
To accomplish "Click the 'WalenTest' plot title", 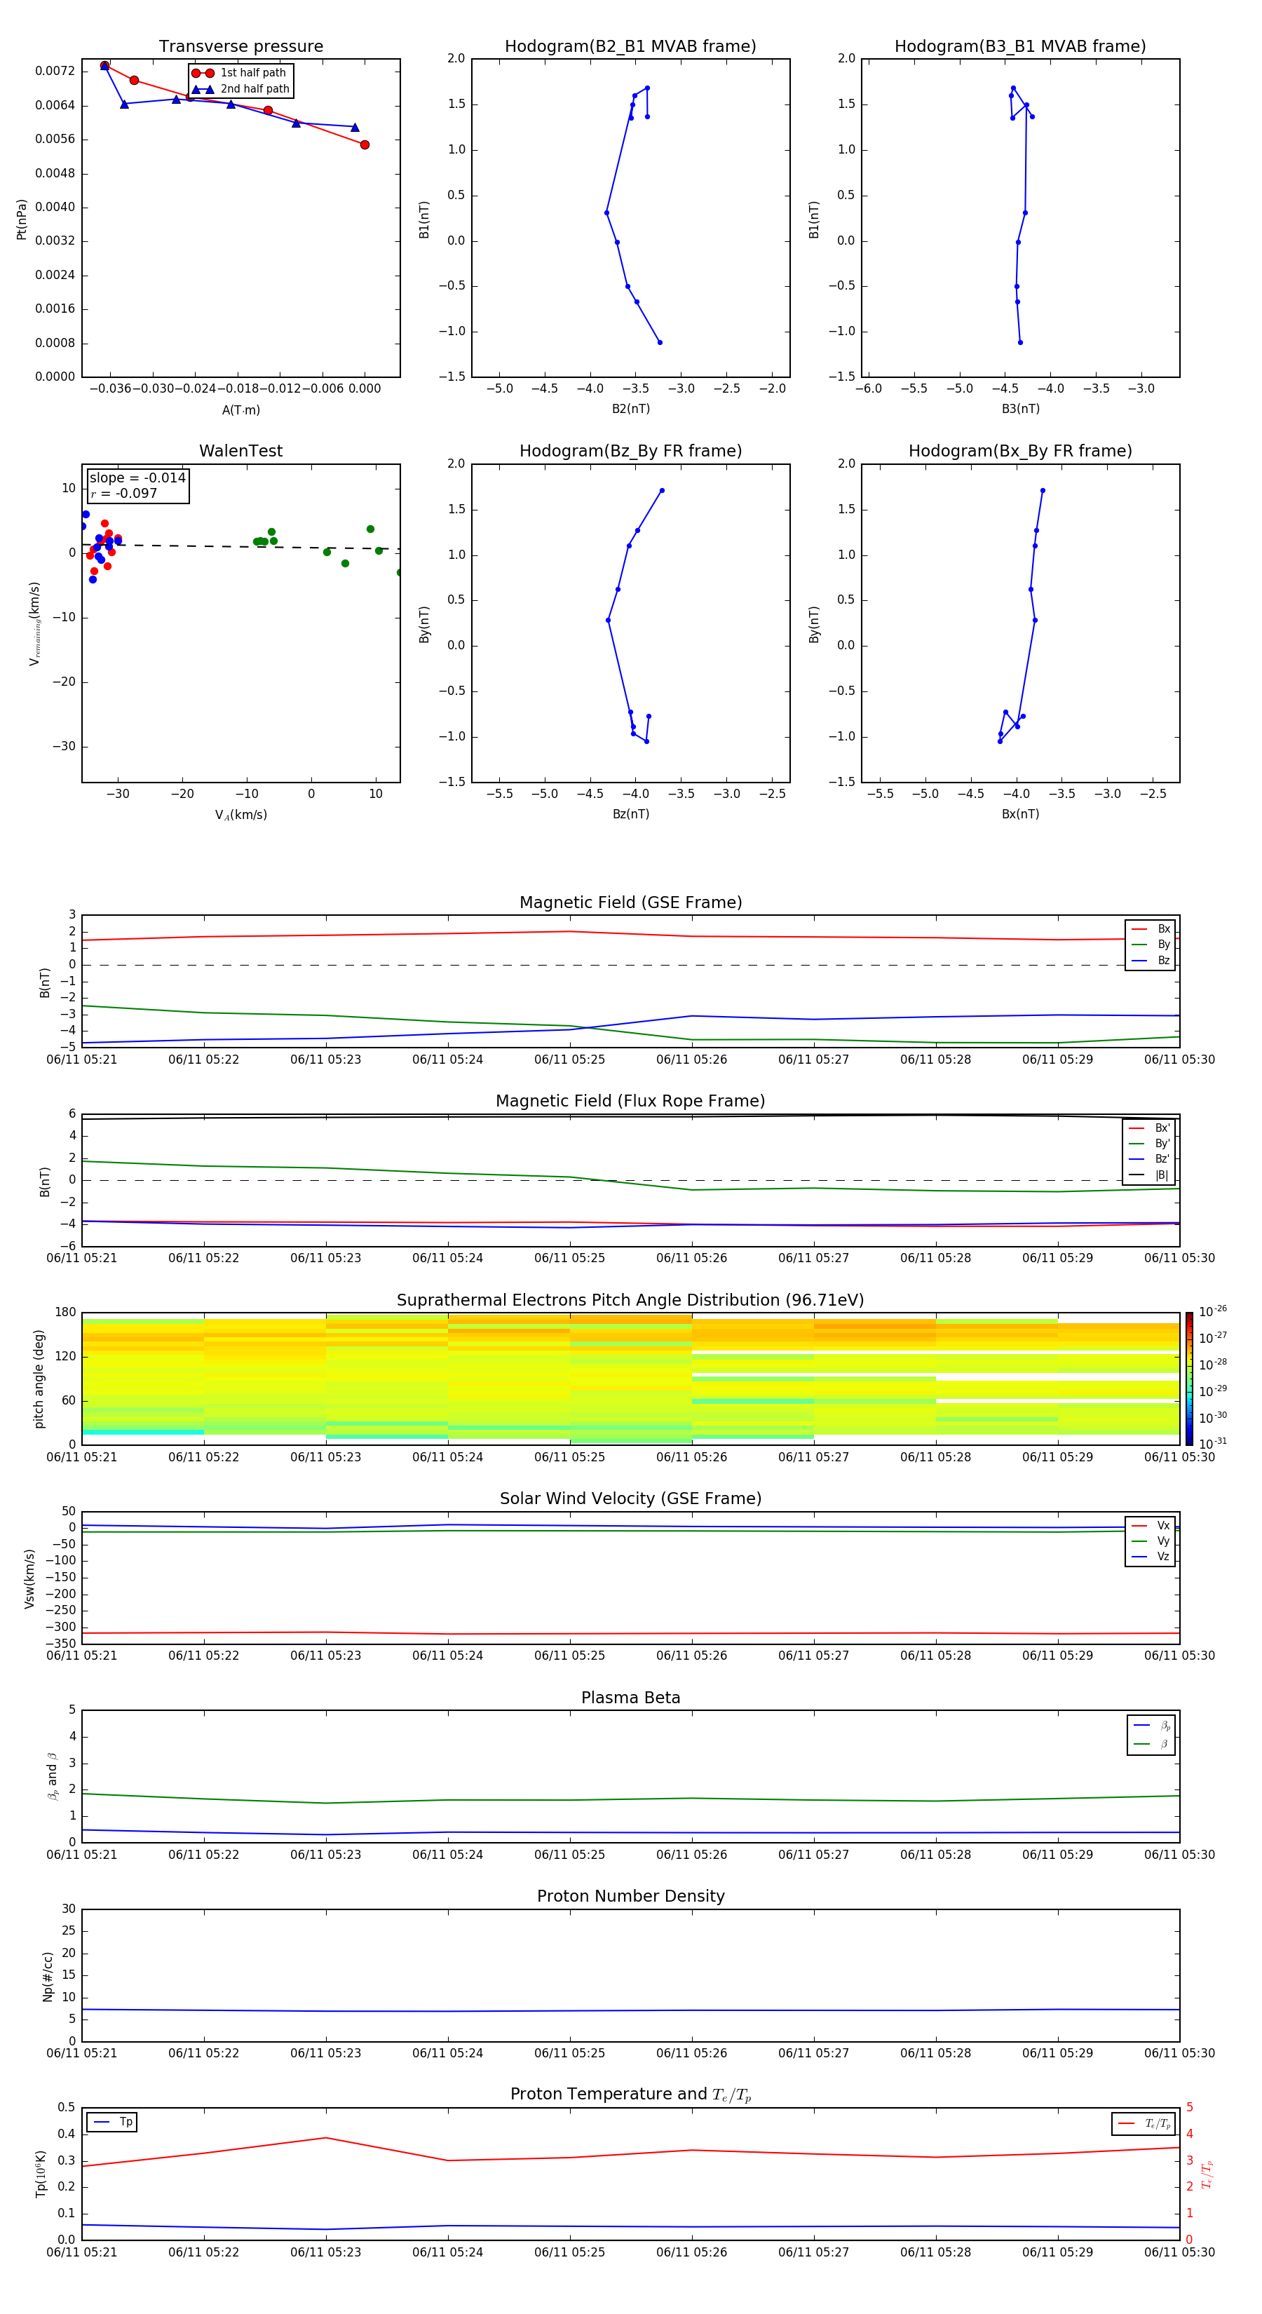I will tap(240, 451).
